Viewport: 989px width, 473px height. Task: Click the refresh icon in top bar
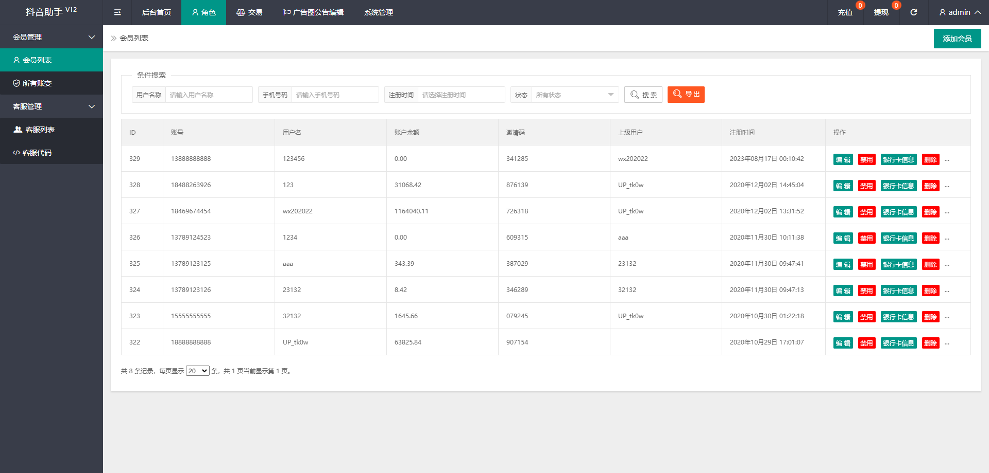point(913,12)
